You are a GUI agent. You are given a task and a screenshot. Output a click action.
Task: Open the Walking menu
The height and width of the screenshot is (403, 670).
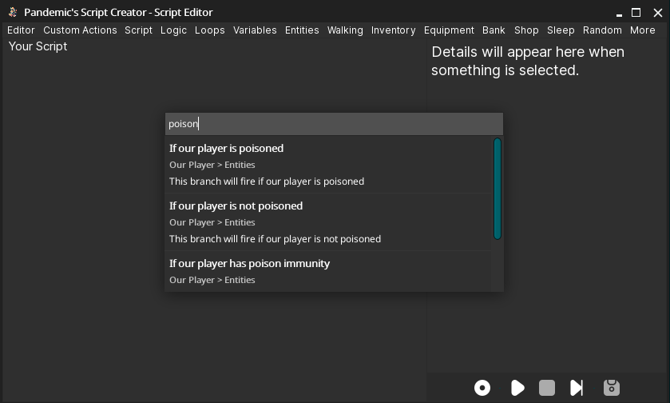(345, 30)
